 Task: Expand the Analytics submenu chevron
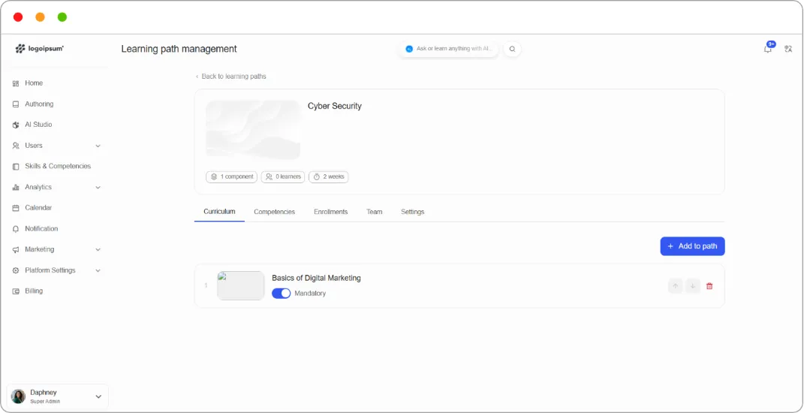(98, 187)
